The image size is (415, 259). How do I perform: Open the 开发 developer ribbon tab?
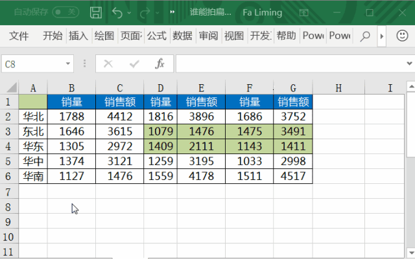coord(261,36)
